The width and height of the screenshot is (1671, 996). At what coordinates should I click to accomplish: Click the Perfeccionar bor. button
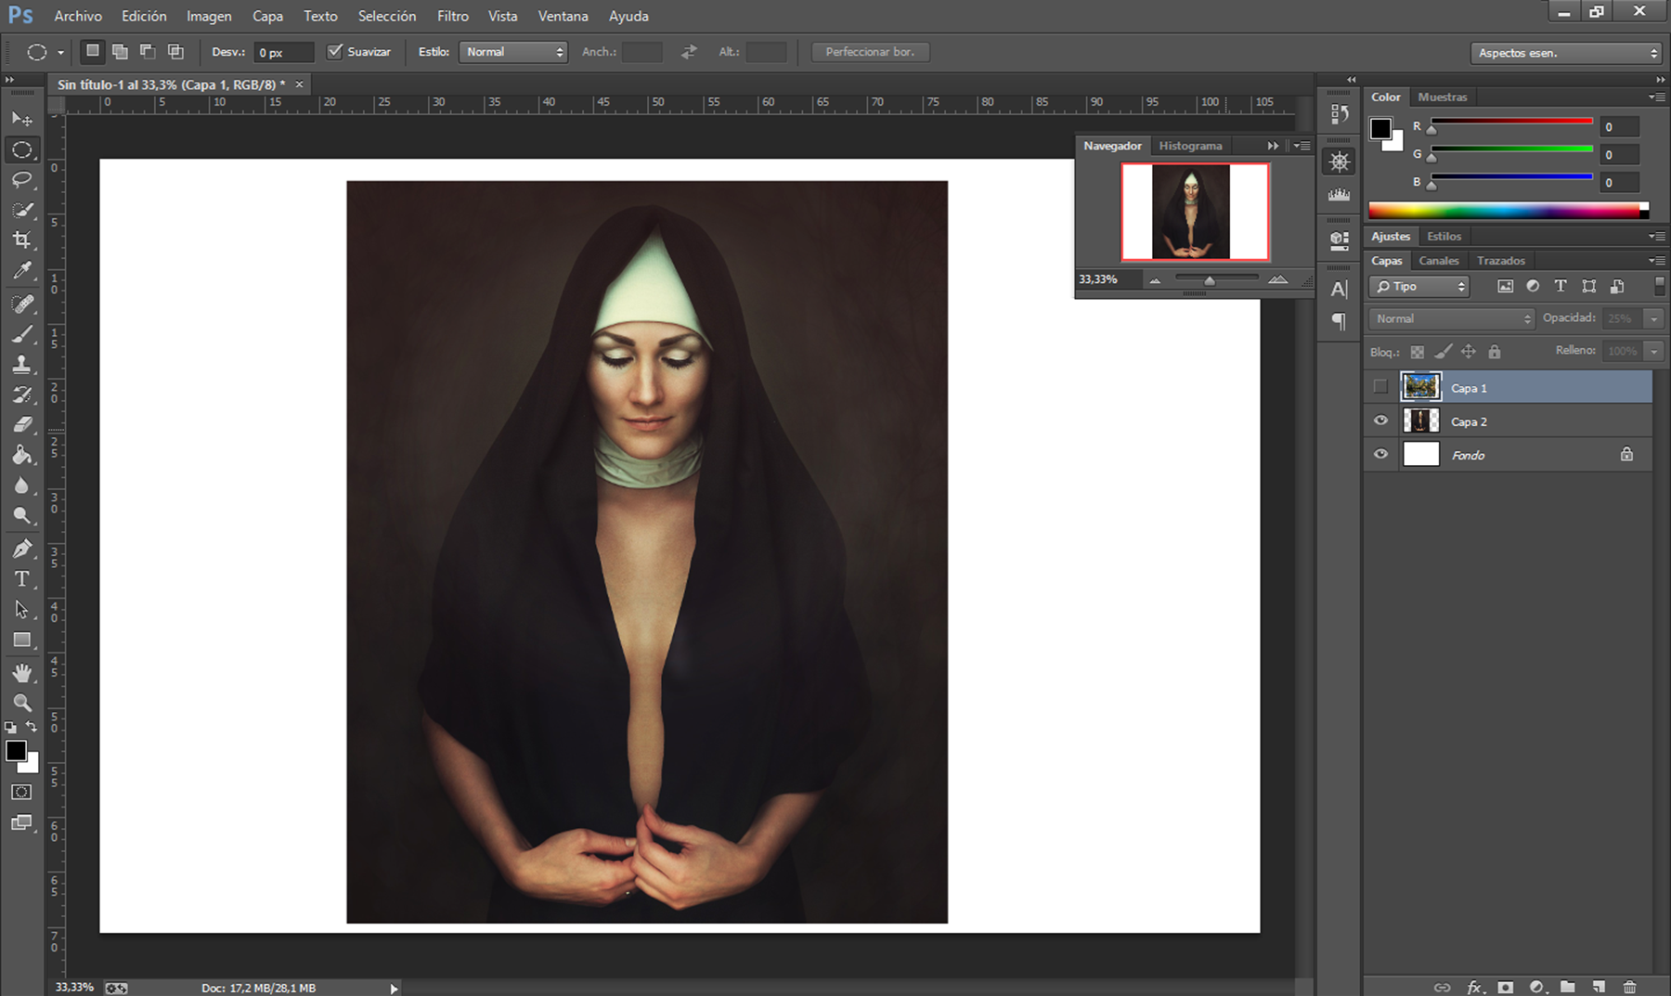pos(871,52)
